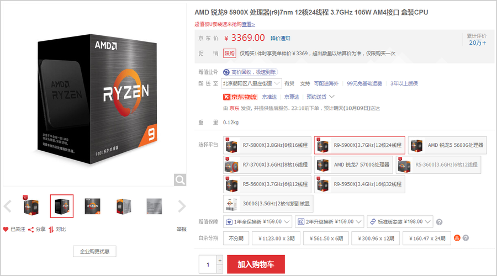
Task: Show next thumbnails with right arrow
Action: click(182, 206)
